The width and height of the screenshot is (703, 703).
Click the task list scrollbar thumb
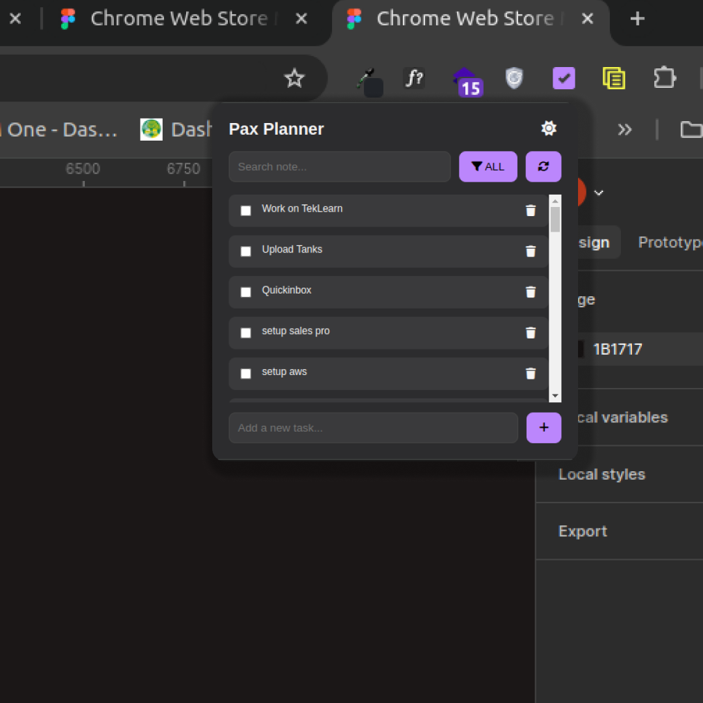coord(555,219)
